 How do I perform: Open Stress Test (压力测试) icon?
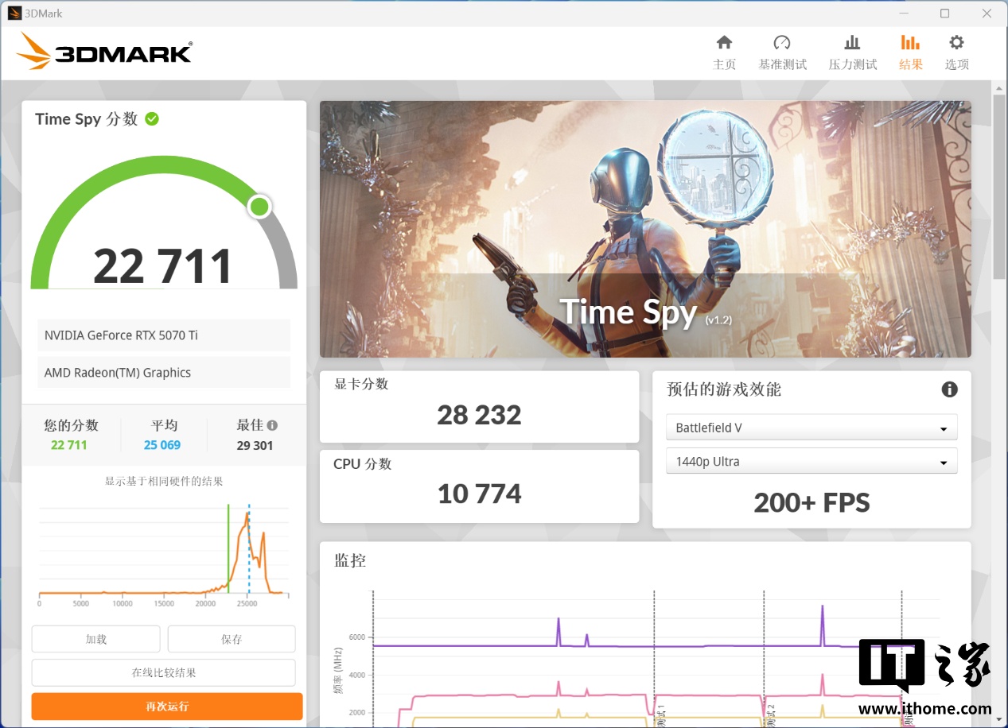(852, 43)
